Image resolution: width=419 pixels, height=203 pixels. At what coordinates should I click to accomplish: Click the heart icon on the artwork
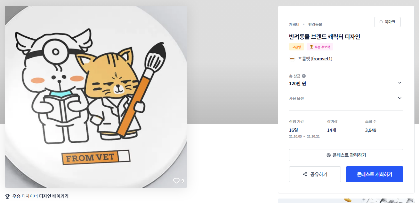click(176, 181)
